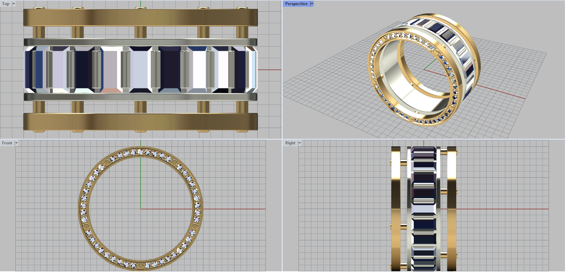
Task: Open the Top viewport dropdown arrow
Action: coord(14,4)
